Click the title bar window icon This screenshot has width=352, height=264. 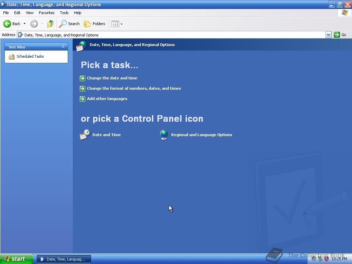tap(3, 4)
